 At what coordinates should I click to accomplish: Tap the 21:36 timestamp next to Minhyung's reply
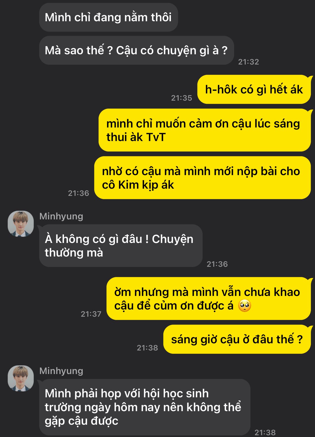point(217,264)
